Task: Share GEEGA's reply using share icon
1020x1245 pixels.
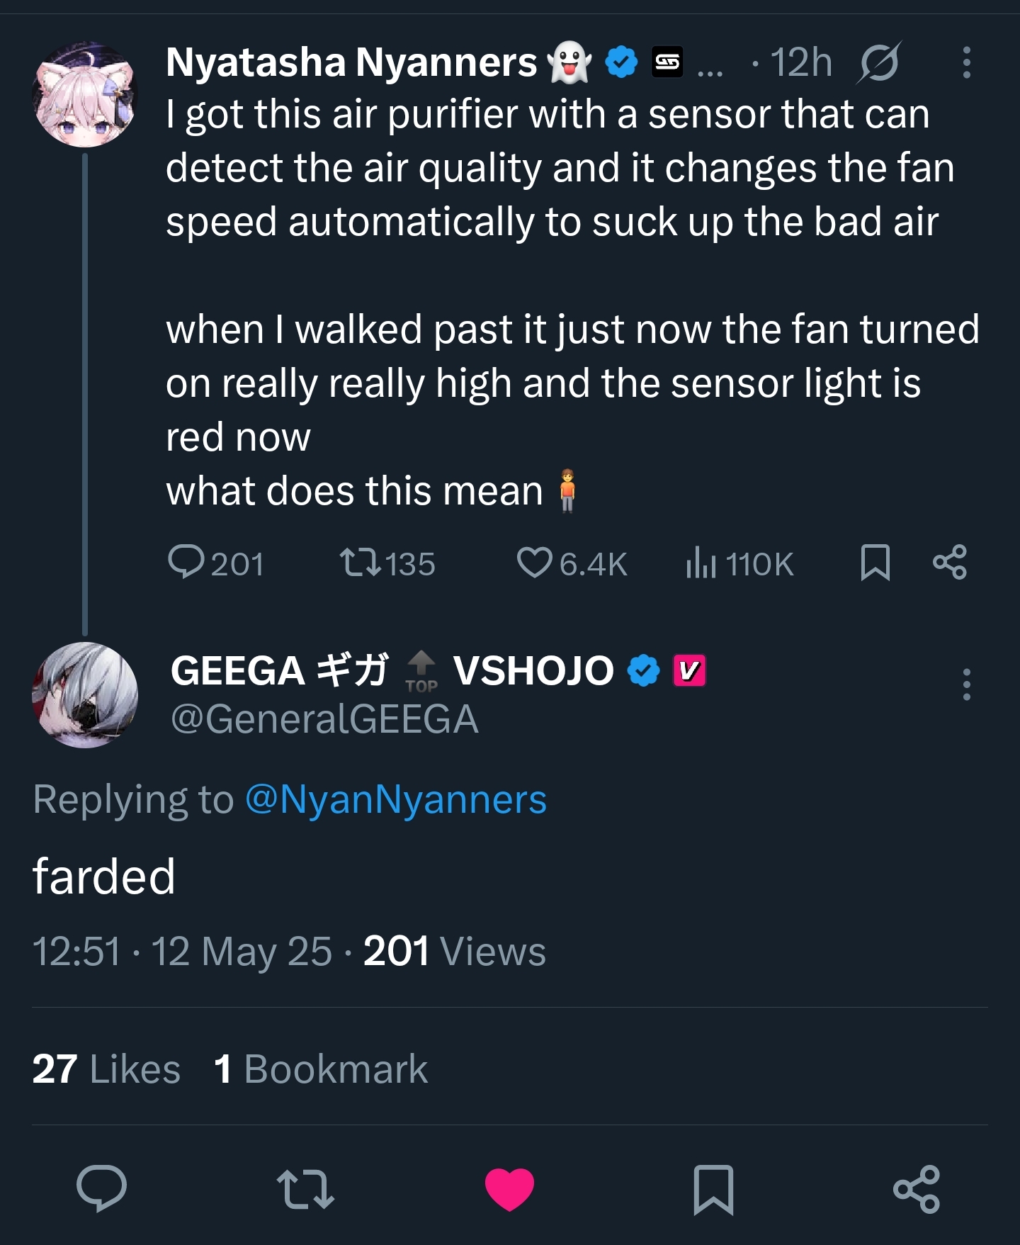Action: point(917,1188)
